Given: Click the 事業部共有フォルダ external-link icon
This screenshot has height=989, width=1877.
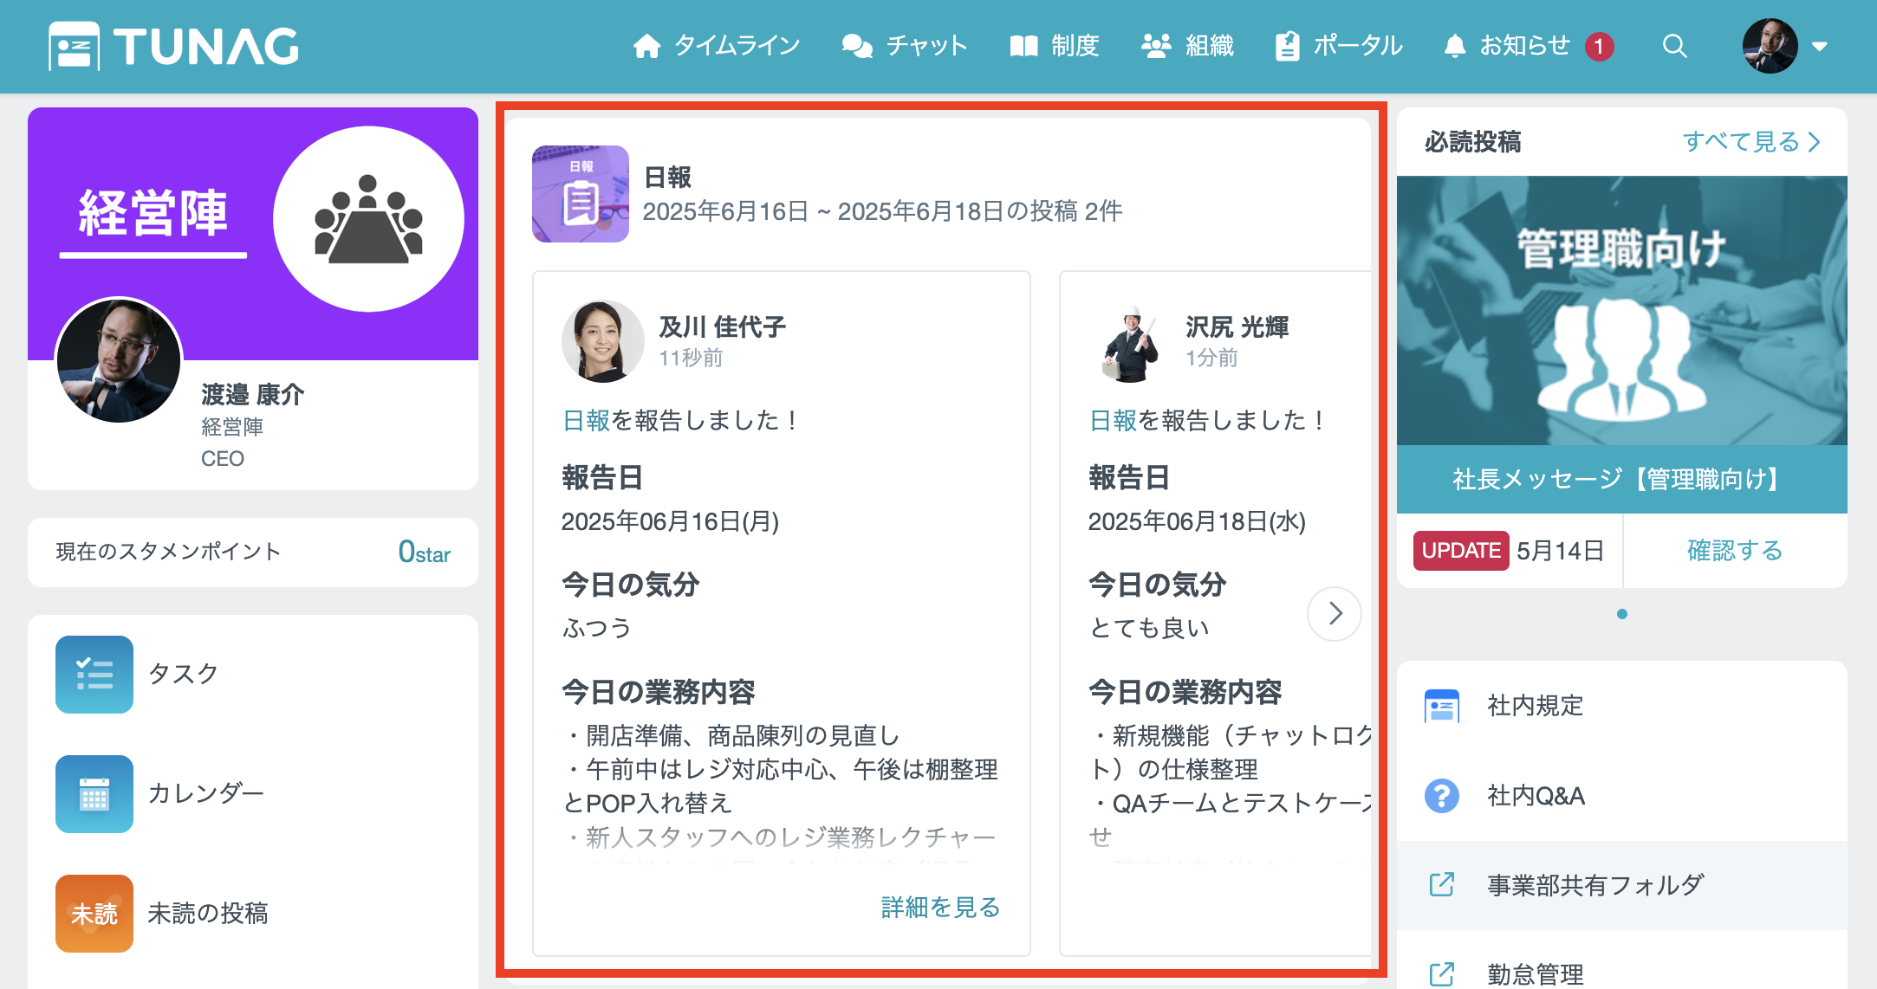Looking at the screenshot, I should tap(1442, 885).
